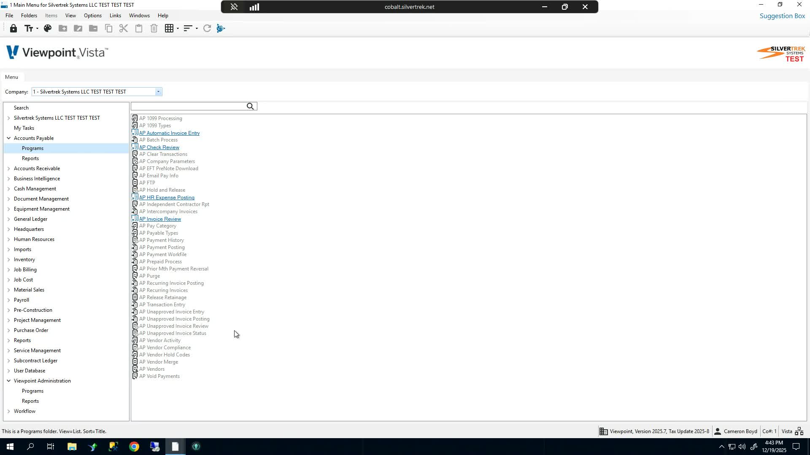The image size is (810, 455).
Task: Open AP Automatic Invoice Entry link
Action: [x=170, y=133]
